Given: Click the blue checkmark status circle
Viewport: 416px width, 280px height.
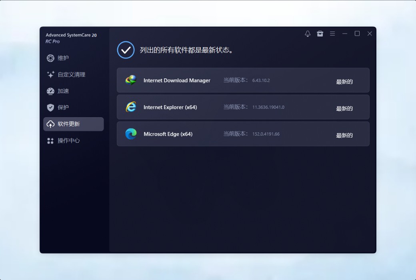Looking at the screenshot, I should [126, 50].
